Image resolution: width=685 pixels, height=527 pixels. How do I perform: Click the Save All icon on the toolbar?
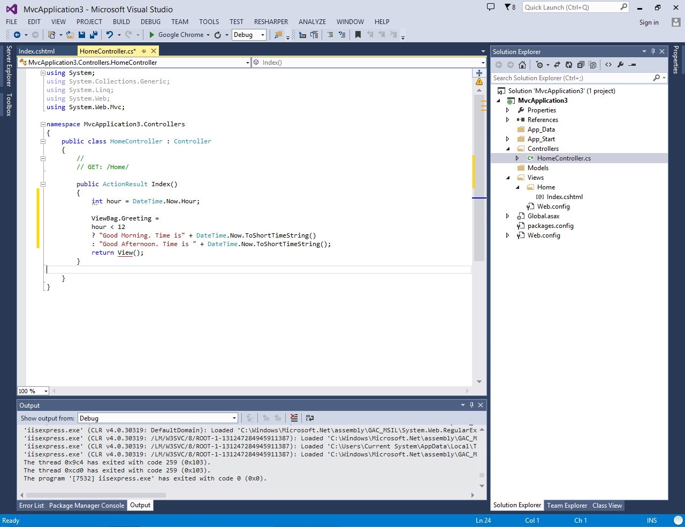pos(93,35)
